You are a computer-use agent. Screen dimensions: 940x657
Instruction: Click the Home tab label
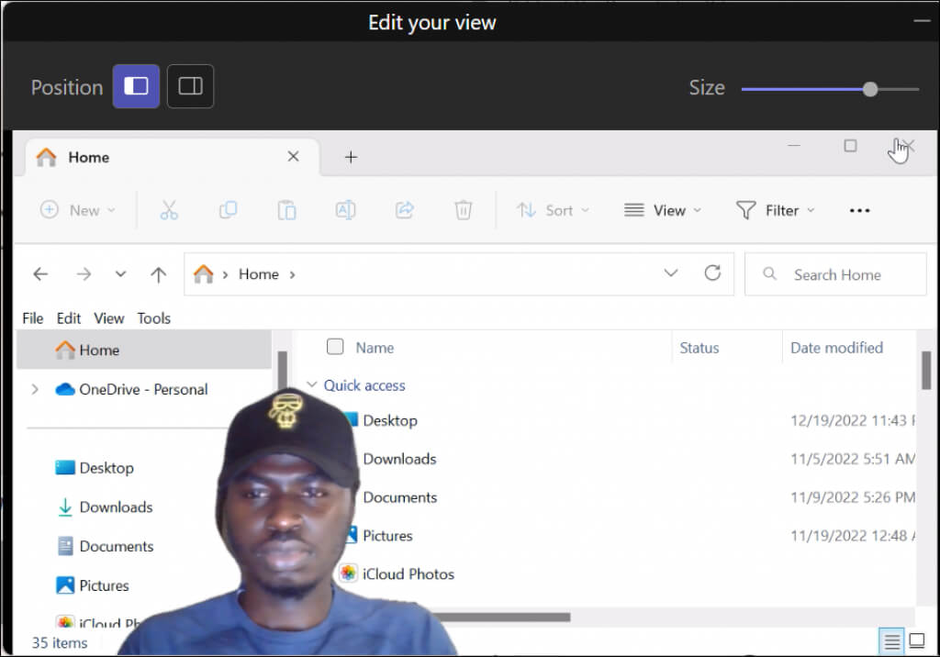coord(89,157)
